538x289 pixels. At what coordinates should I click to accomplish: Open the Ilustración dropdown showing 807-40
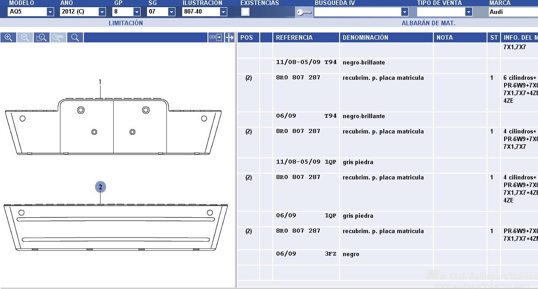[x=223, y=12]
